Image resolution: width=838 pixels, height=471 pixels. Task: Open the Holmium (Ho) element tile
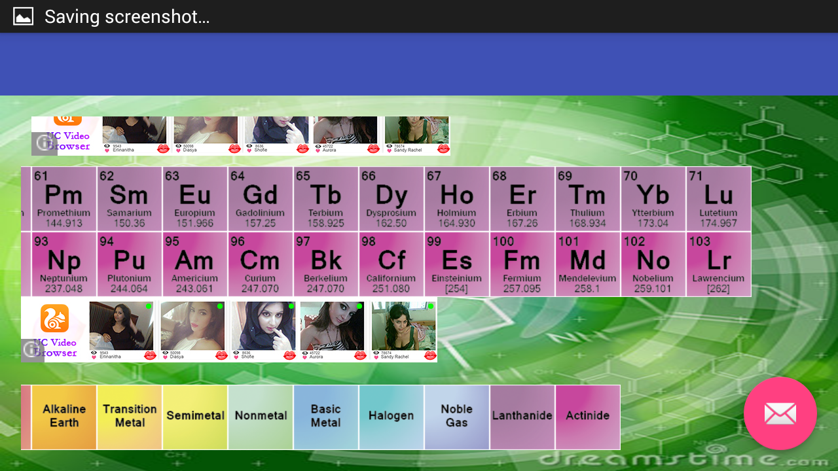[457, 199]
